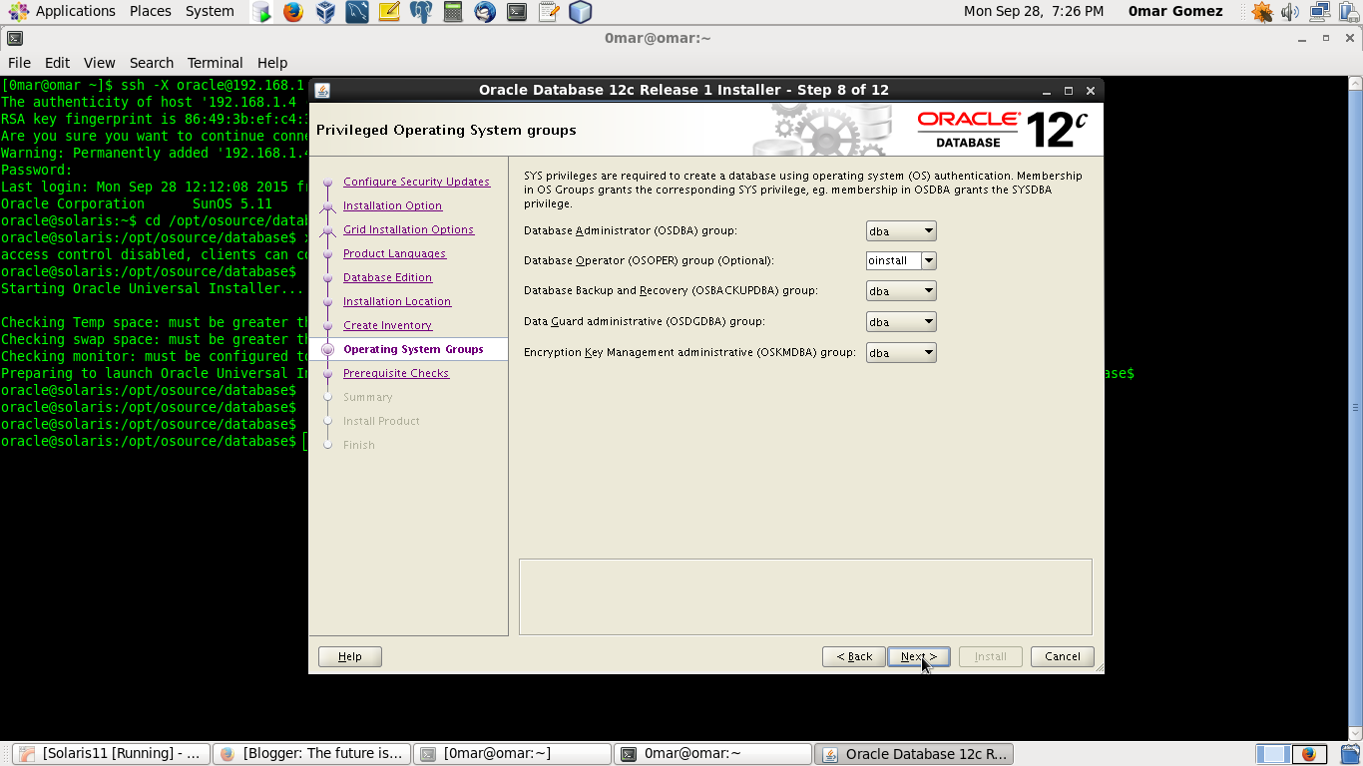This screenshot has height=766, width=1363.
Task: Go to Product Languages step
Action: (x=394, y=253)
